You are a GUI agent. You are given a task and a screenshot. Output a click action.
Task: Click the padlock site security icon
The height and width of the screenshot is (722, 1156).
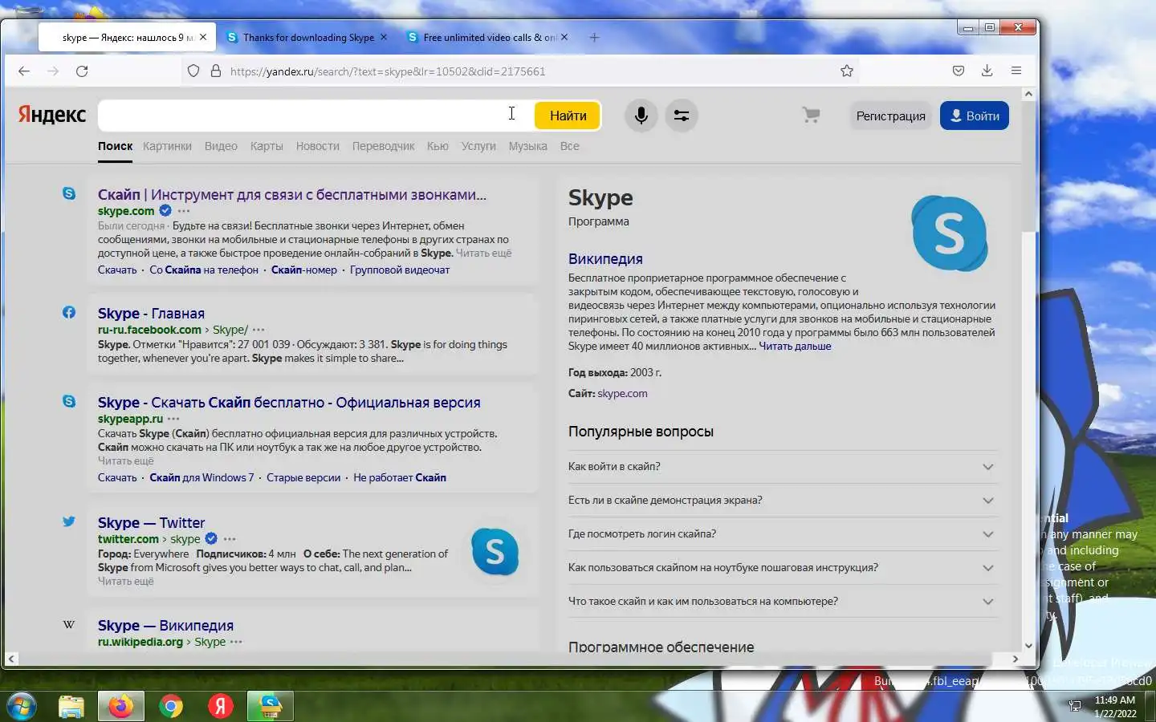(x=216, y=71)
